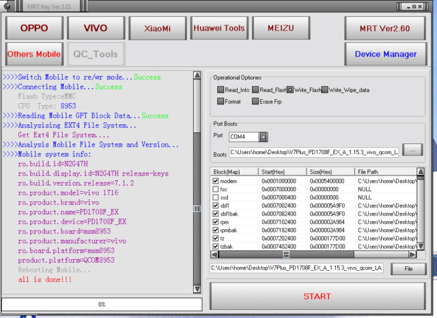Enable the Write_Wipe_data option

[325, 89]
